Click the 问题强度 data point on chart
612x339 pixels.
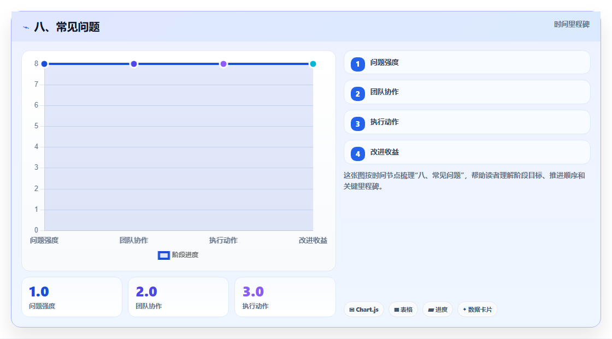pos(44,64)
